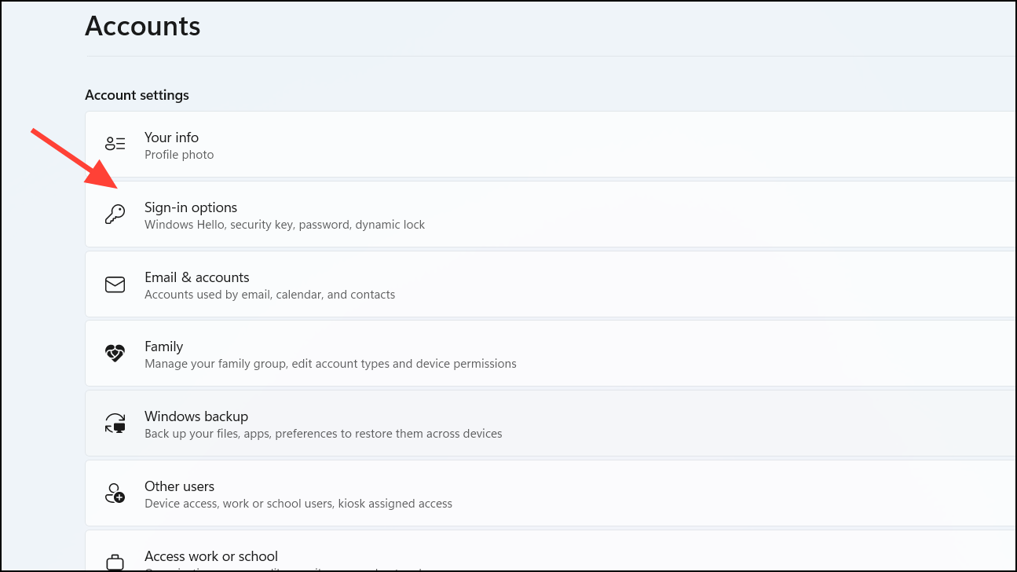Click the backup files description text
1017x572 pixels.
tap(322, 433)
